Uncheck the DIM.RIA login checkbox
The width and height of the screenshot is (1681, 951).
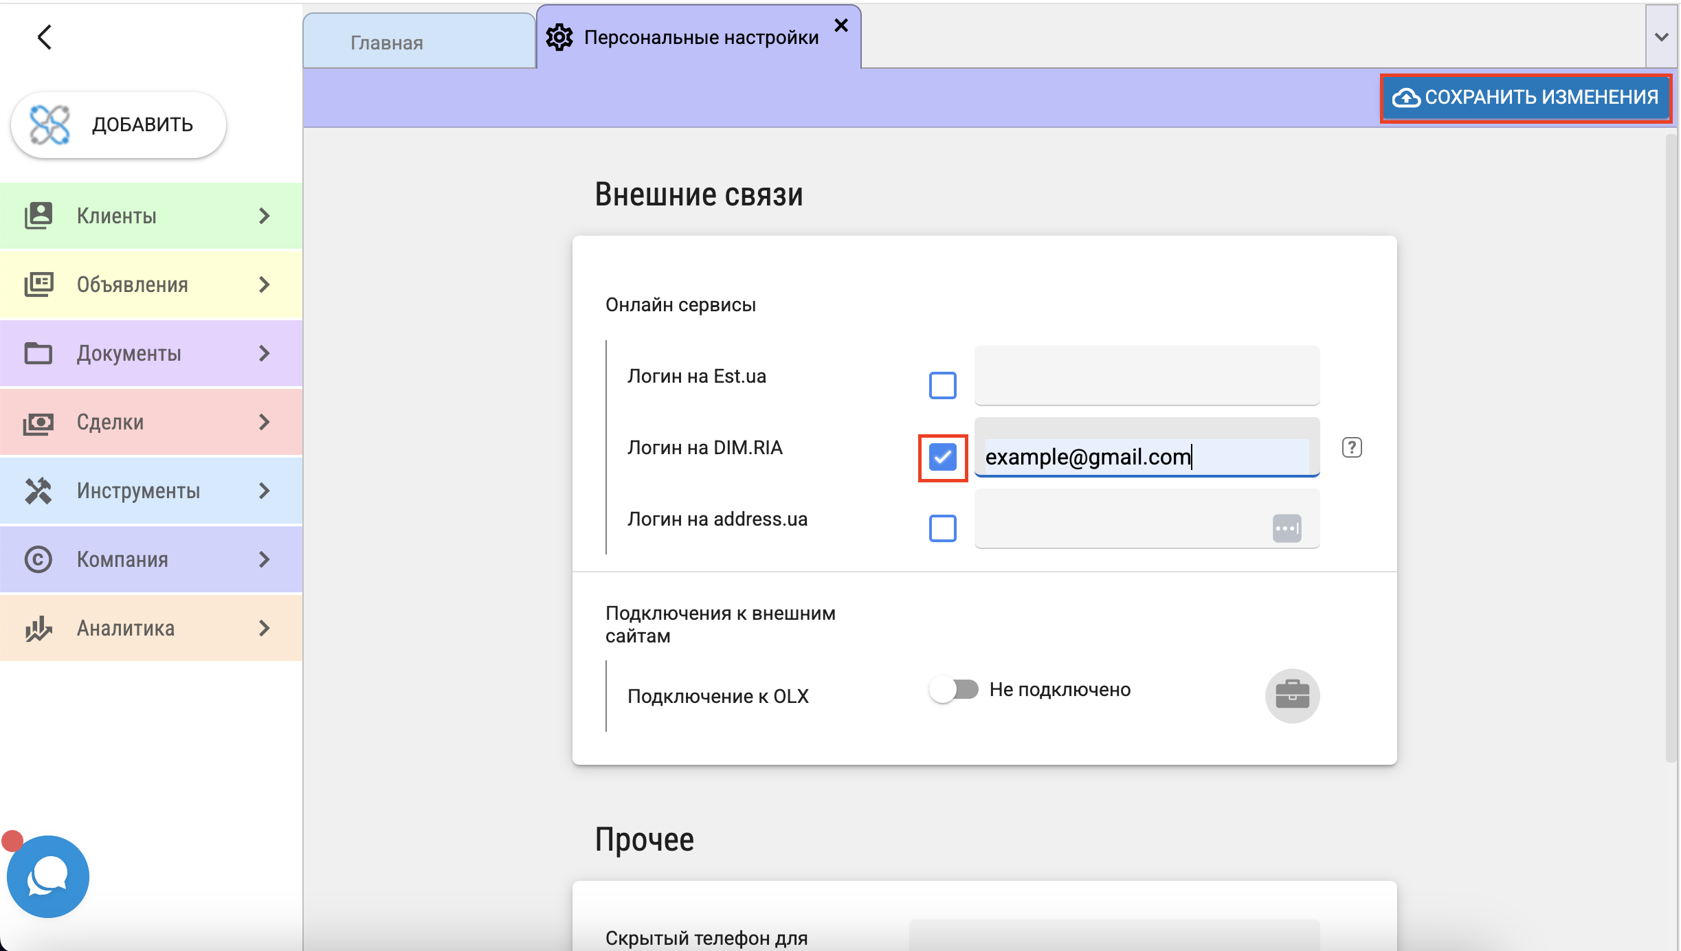[942, 457]
